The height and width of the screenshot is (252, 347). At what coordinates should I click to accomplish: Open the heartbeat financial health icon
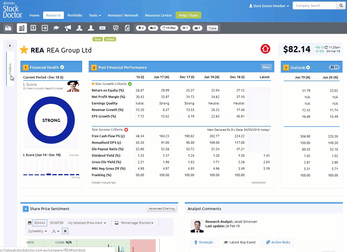[45, 28]
